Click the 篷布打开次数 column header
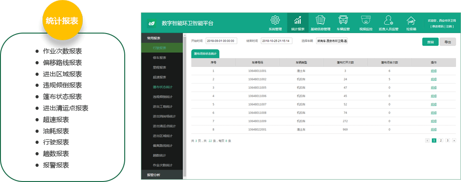The height and width of the screenshot is (182, 461). pos(345,63)
